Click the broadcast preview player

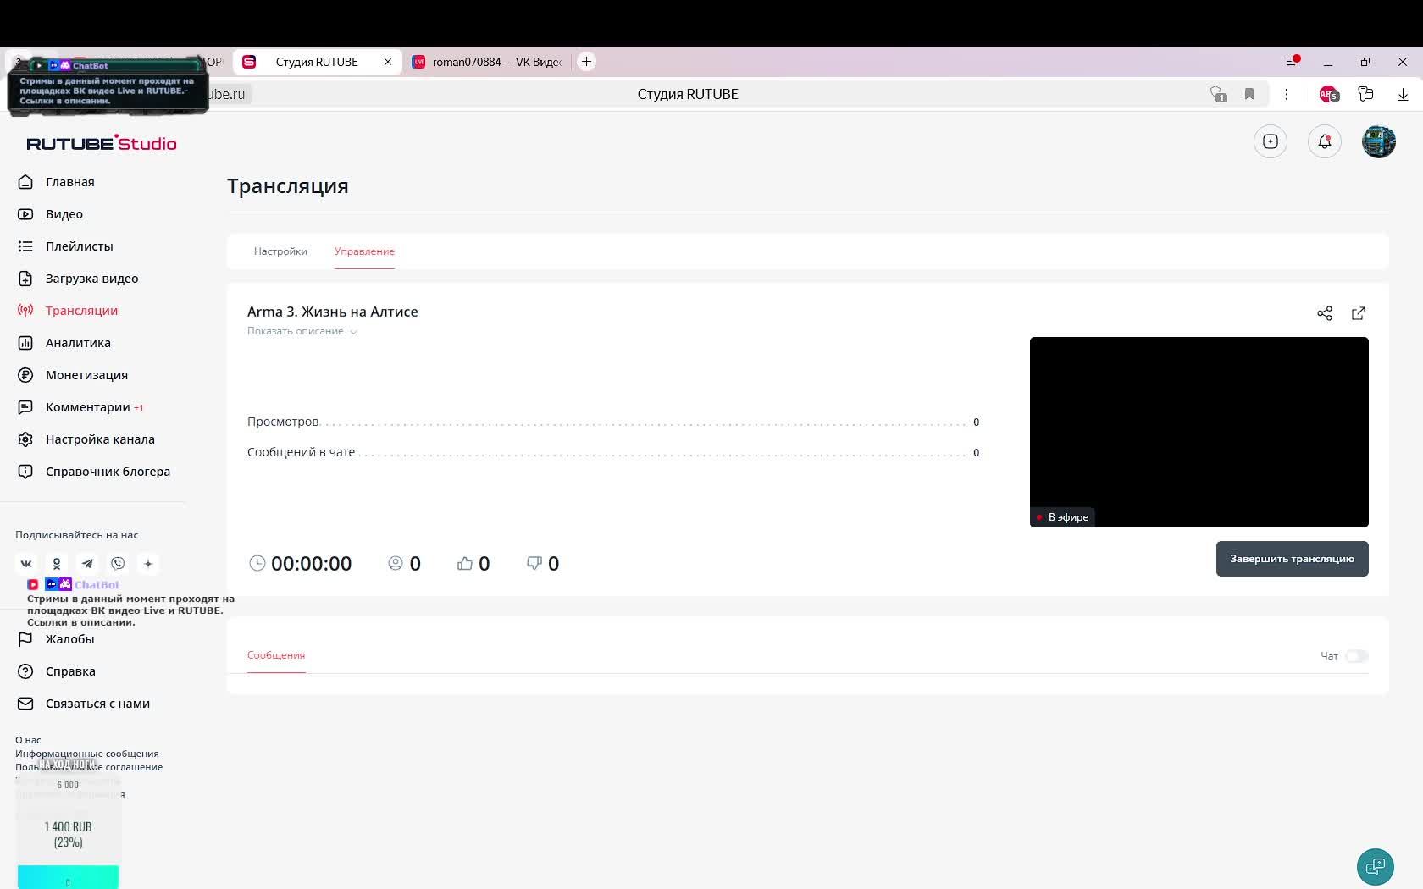(1199, 432)
